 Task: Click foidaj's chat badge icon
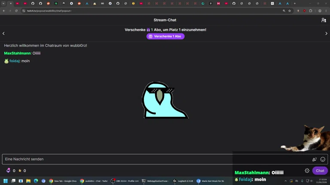pos(6,61)
